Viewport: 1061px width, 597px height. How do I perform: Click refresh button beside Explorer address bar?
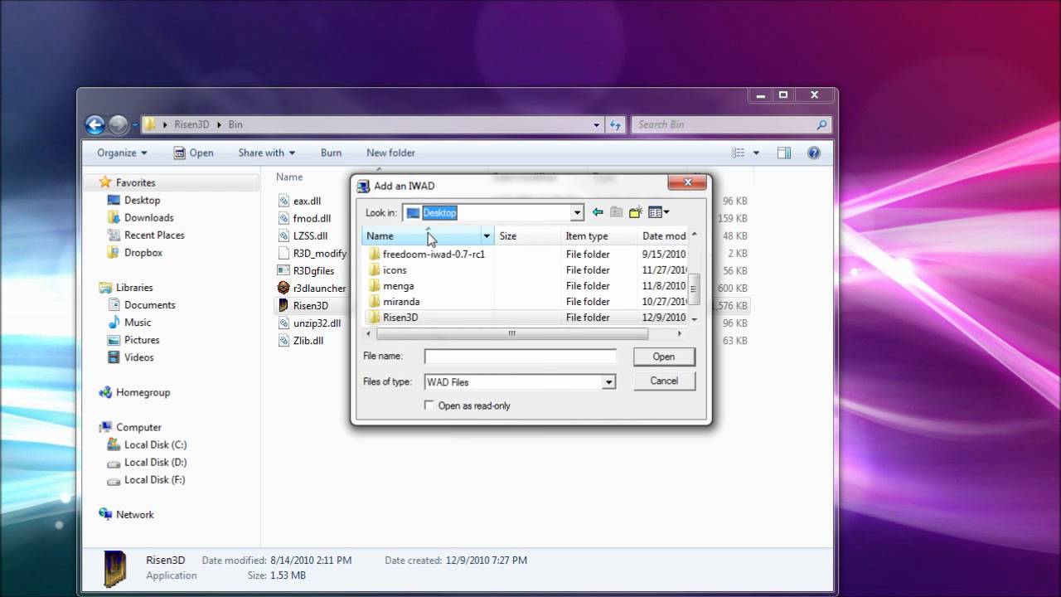(x=615, y=124)
